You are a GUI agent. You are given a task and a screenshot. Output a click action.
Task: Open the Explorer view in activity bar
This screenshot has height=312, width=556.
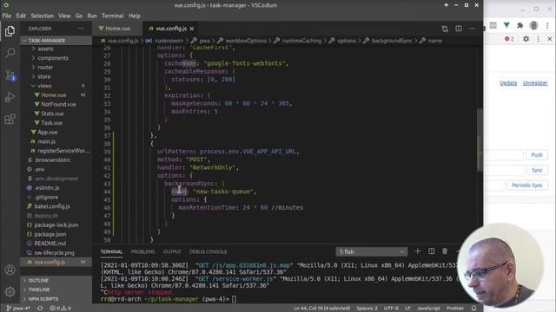click(x=10, y=31)
